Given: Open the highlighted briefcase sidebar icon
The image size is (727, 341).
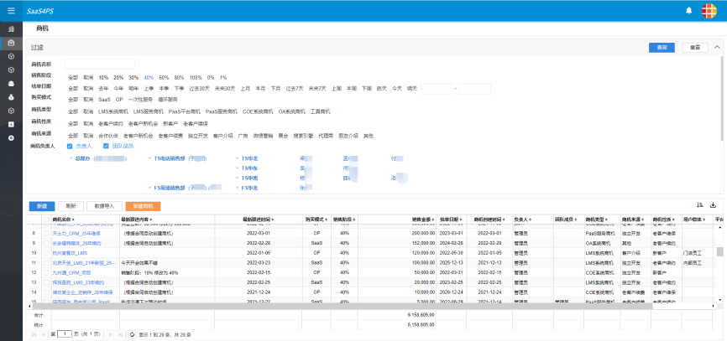Looking at the screenshot, I should (x=11, y=43).
